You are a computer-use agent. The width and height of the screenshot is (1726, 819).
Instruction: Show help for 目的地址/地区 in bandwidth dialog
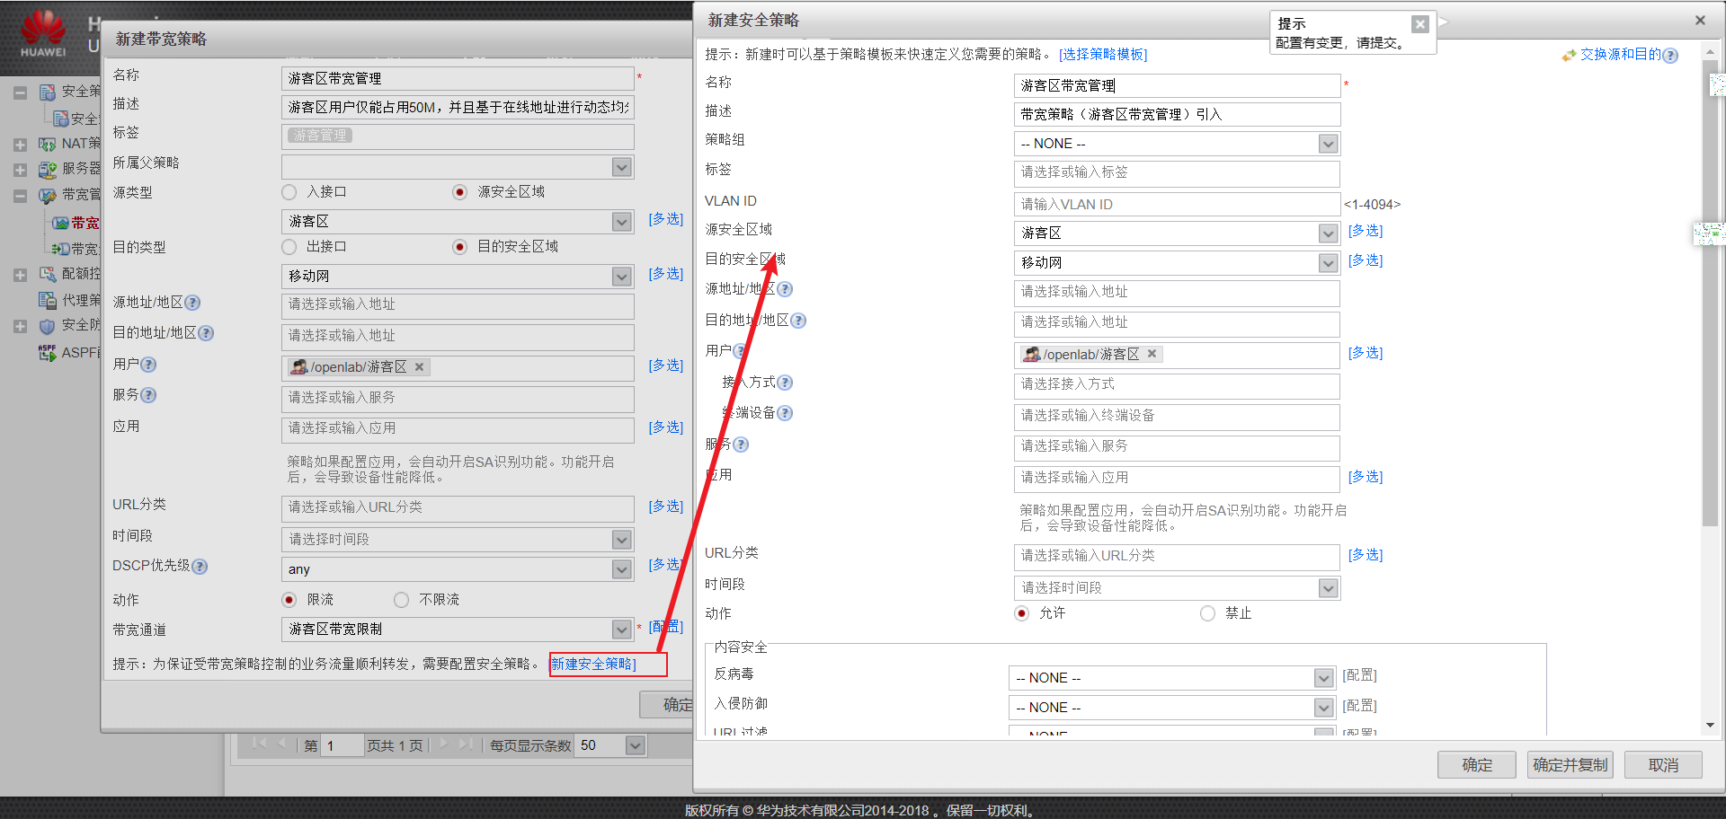pyautogui.click(x=206, y=333)
